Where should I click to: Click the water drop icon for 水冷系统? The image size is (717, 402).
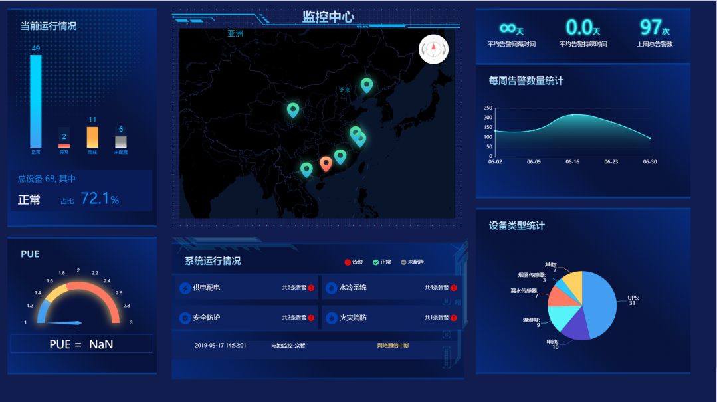pos(331,288)
